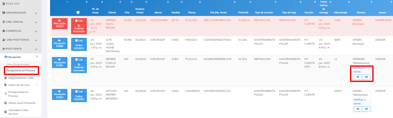Sort table by Numero Orden column header

(140, 11)
